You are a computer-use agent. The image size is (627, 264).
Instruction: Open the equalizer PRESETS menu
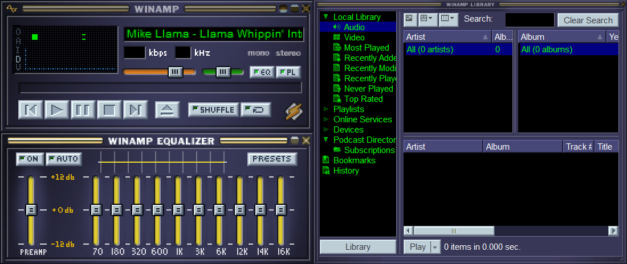click(272, 159)
